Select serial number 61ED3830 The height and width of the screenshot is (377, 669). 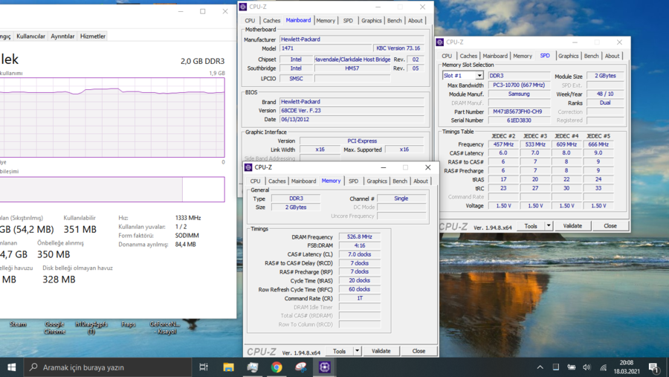pos(519,120)
